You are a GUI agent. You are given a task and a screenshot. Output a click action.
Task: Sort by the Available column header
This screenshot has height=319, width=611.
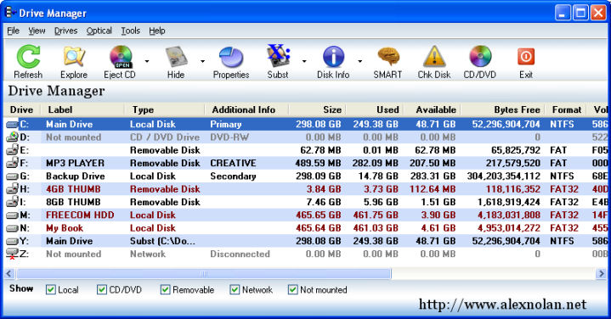click(x=433, y=110)
